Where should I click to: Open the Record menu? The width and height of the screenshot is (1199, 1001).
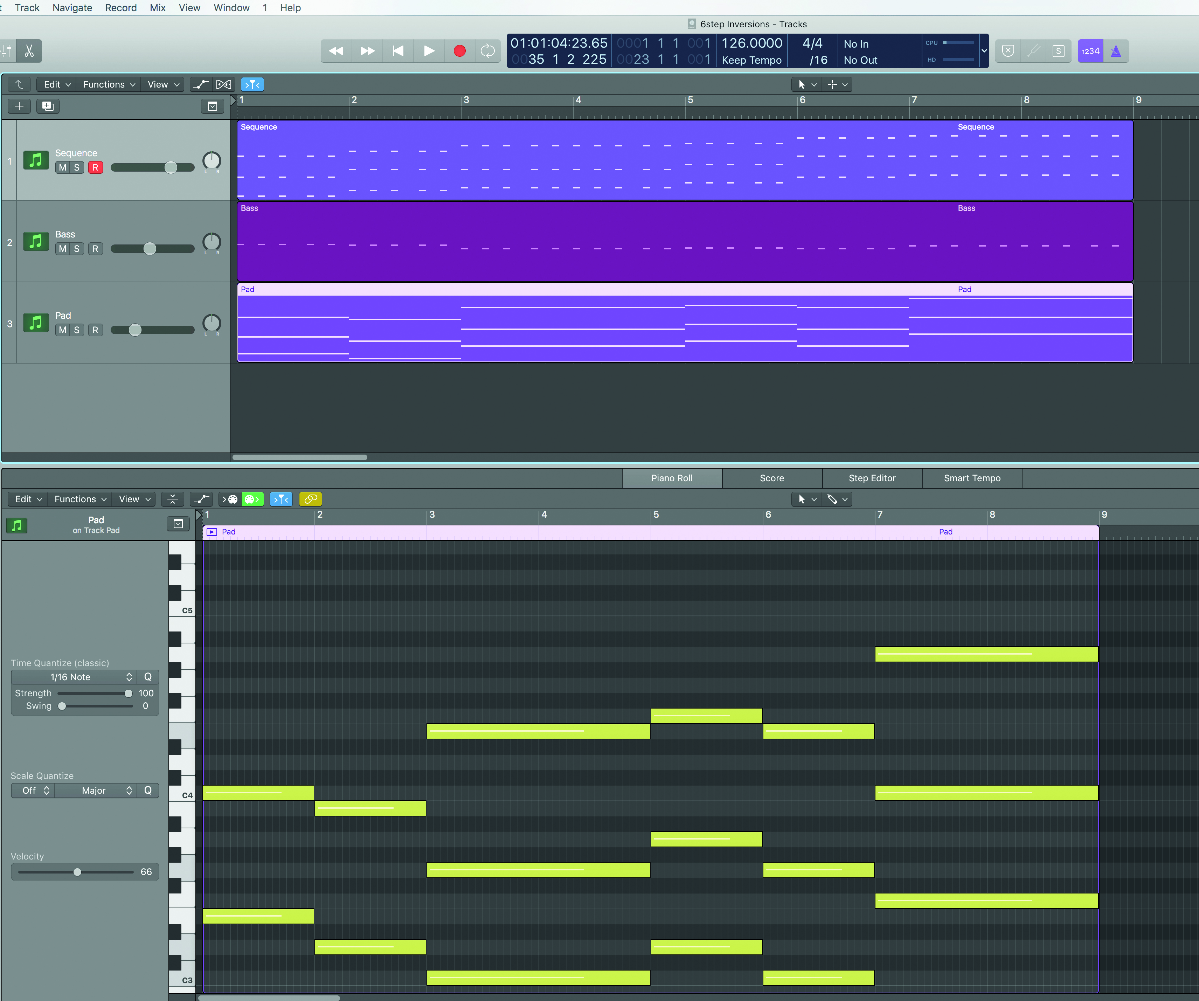[x=120, y=8]
